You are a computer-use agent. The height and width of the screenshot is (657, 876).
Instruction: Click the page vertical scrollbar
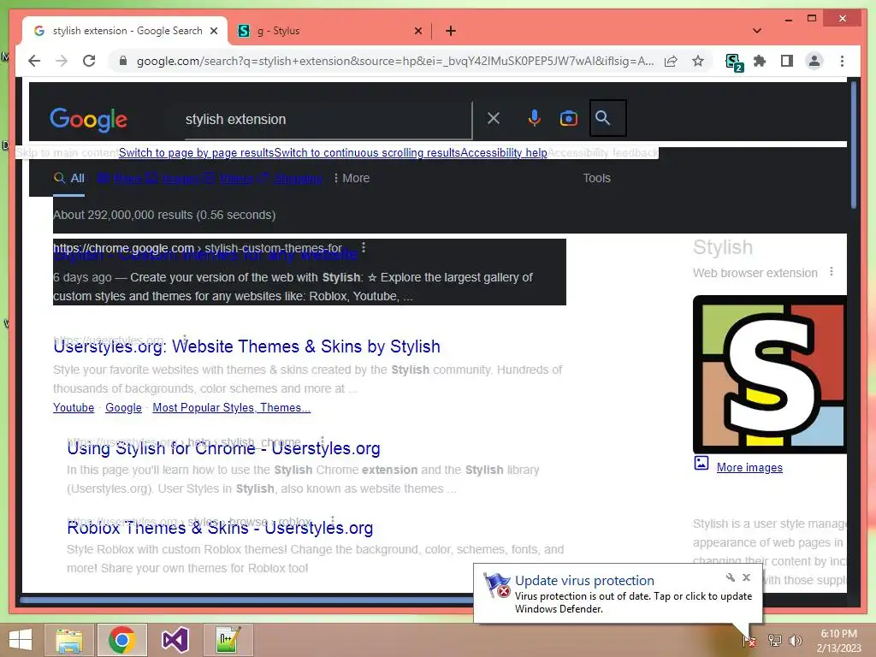tap(853, 145)
